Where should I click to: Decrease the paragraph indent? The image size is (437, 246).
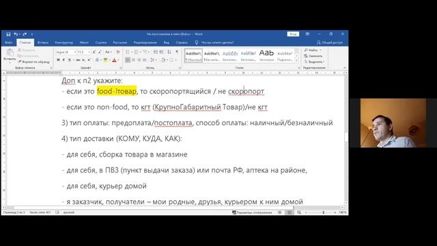[x=156, y=52]
